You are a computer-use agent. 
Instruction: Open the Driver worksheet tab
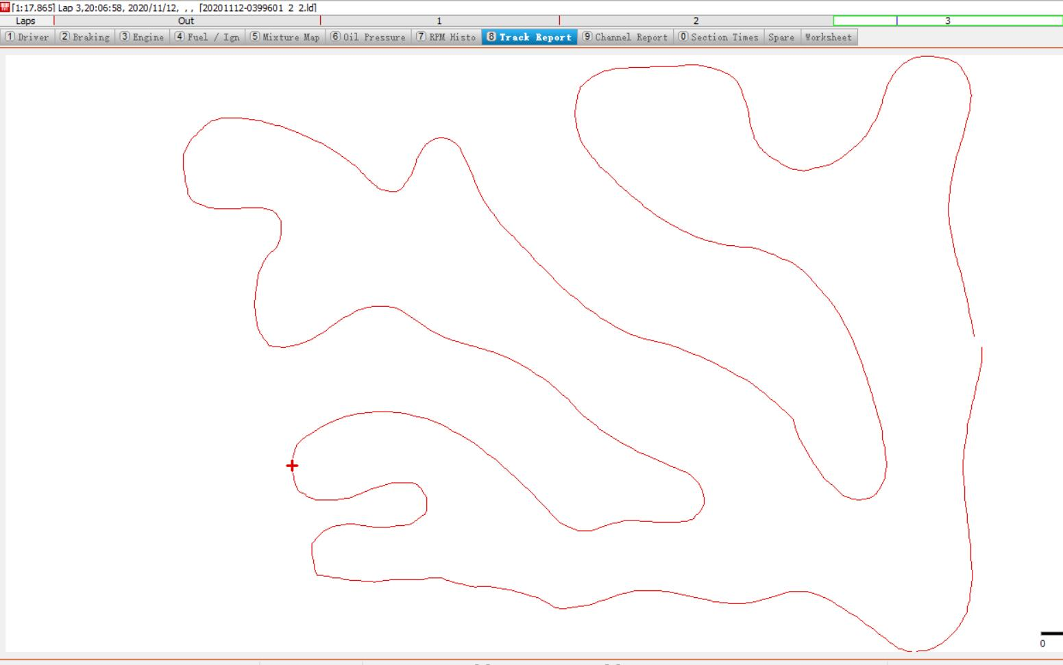[x=27, y=37]
